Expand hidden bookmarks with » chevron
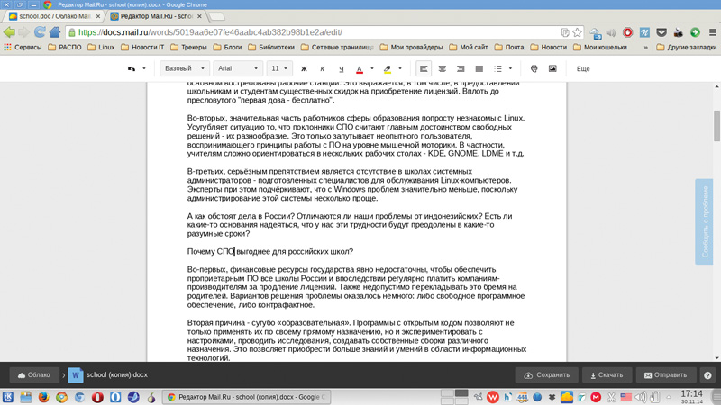The image size is (721, 405). tap(645, 48)
